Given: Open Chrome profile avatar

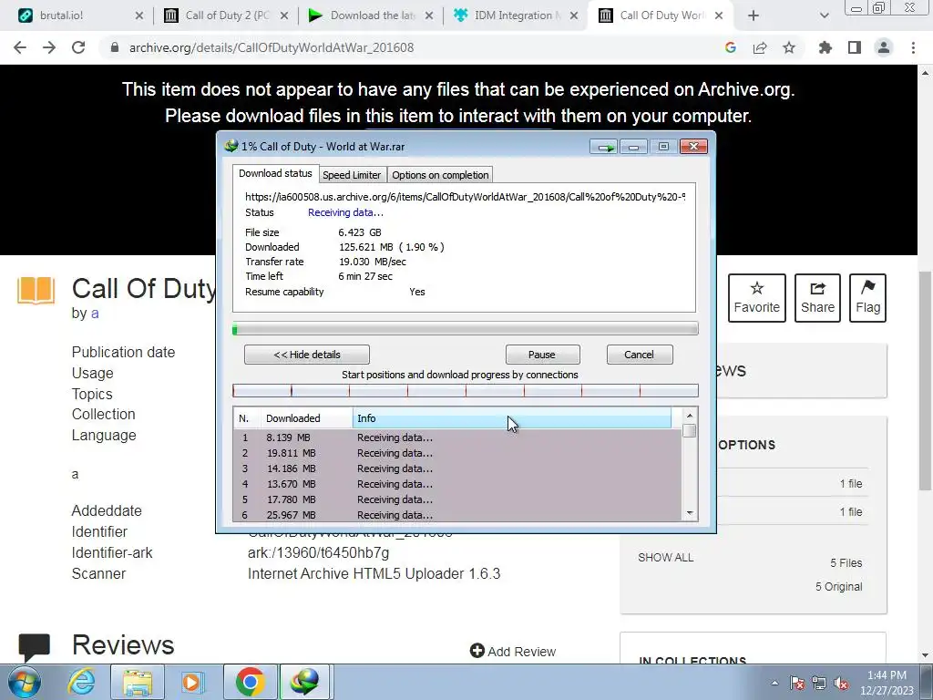Looking at the screenshot, I should click(884, 47).
